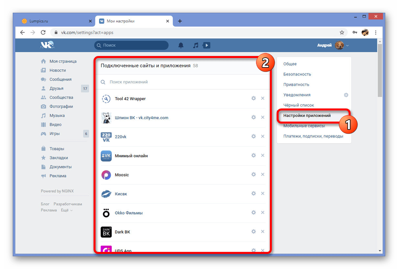Click the Okko Фильмы app icon
Viewport: 398px width, 269px height.
pos(106,213)
